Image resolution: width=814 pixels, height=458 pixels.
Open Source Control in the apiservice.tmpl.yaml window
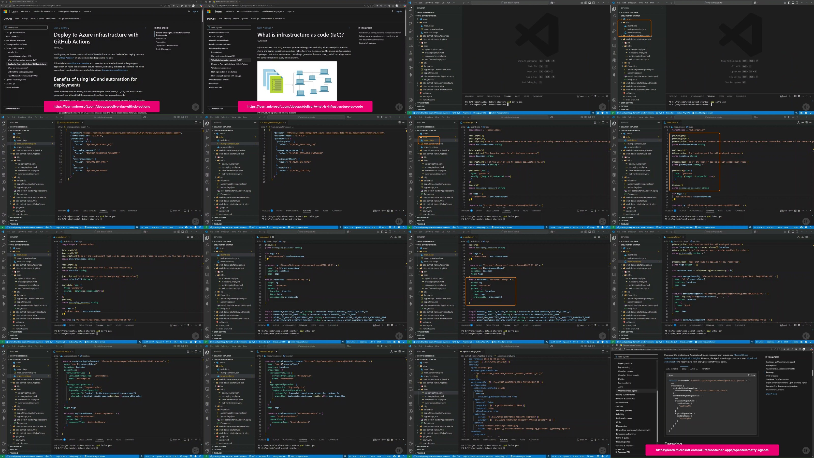pos(411,367)
